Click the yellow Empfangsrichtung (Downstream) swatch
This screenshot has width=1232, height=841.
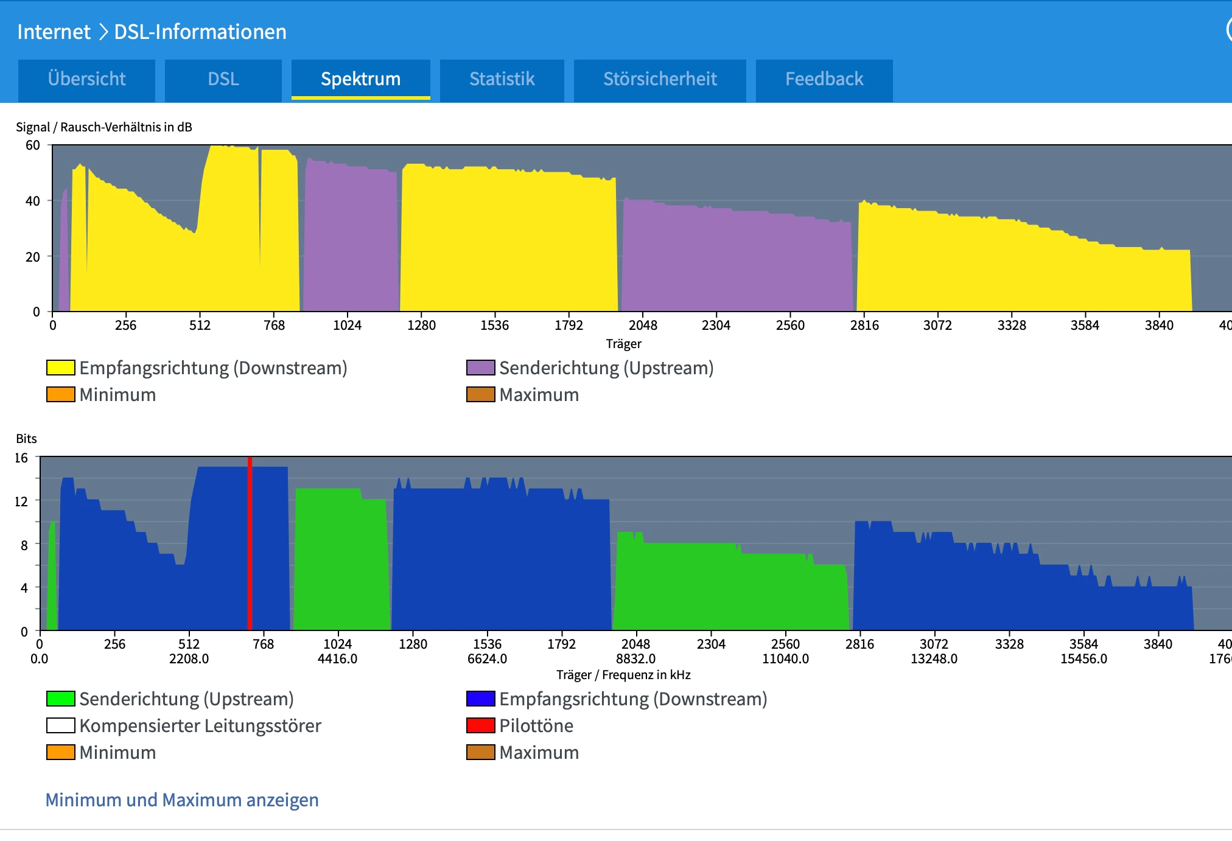tap(61, 368)
